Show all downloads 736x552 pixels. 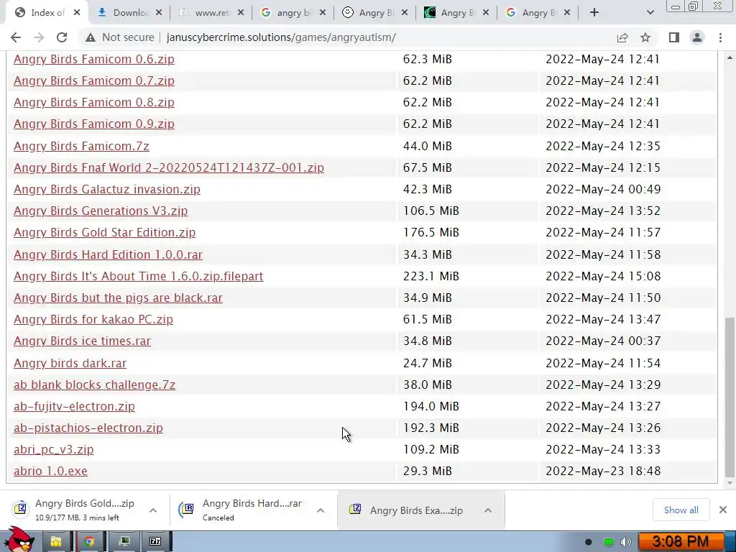point(681,510)
